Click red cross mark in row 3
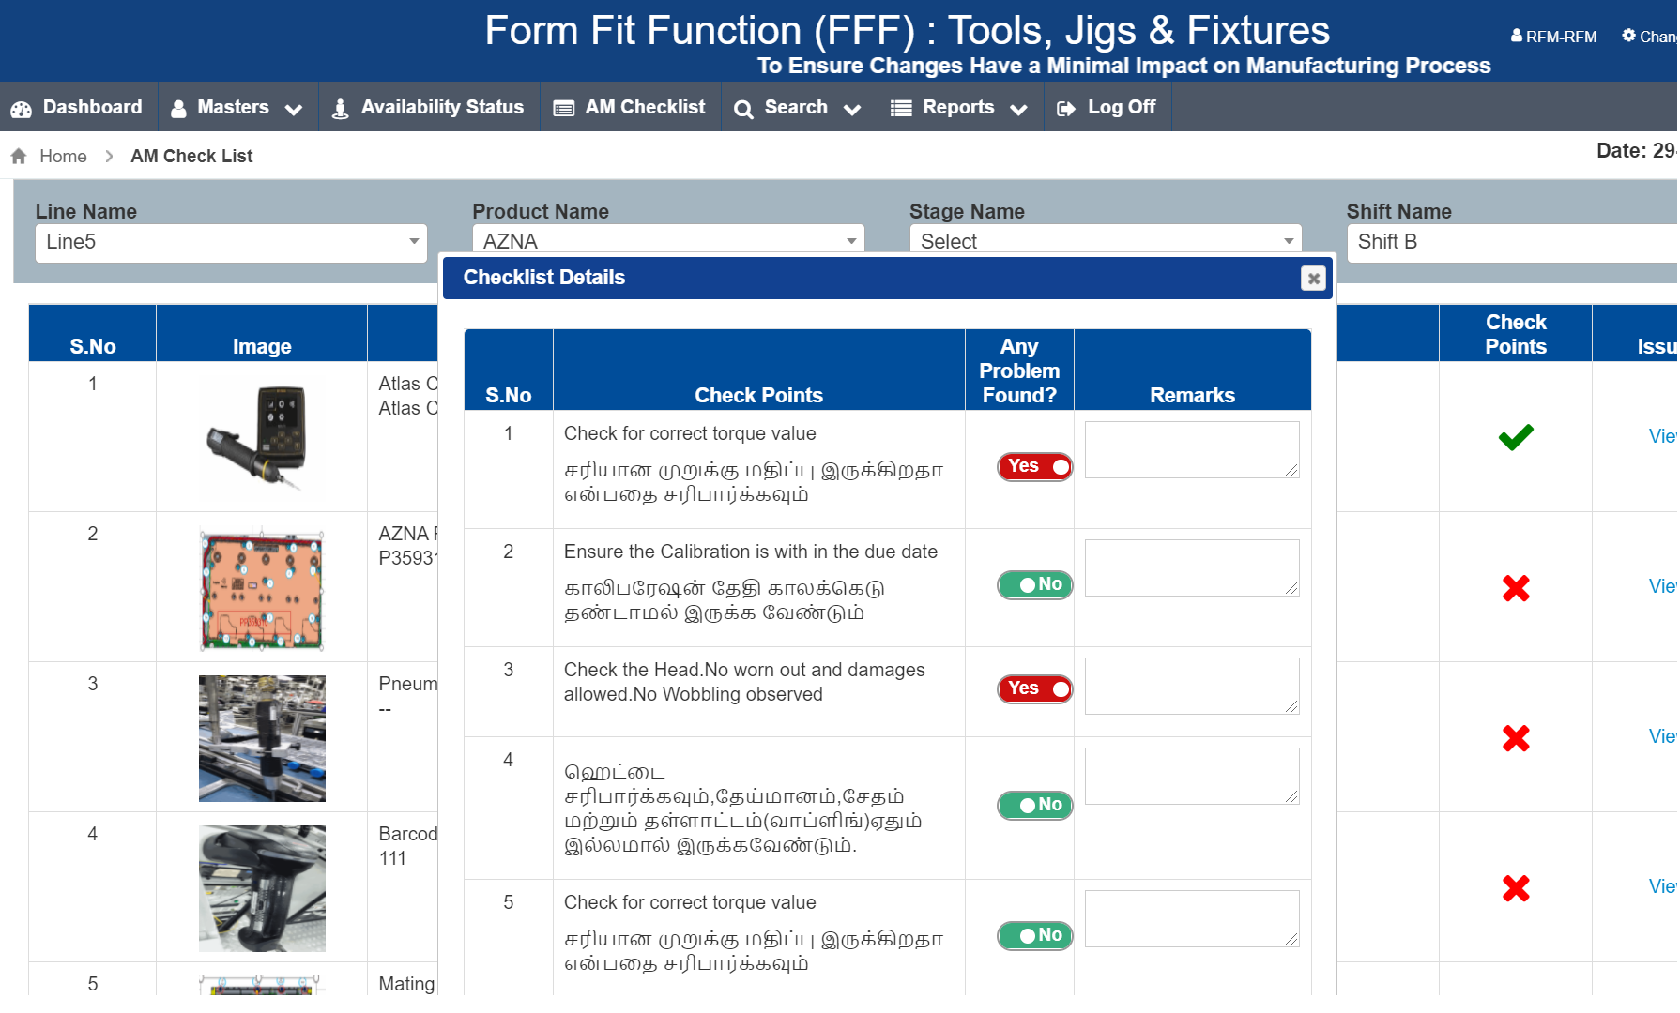Screen dimensions: 1680x1013 pos(1516,738)
